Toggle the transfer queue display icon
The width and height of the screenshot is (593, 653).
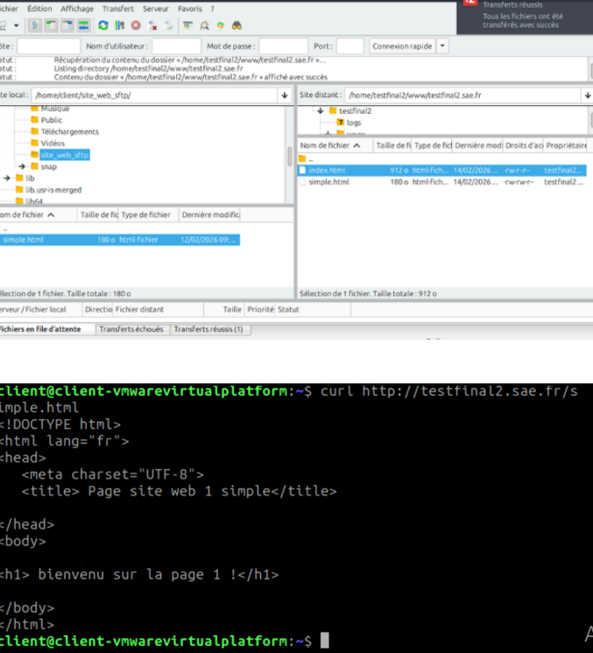(84, 26)
